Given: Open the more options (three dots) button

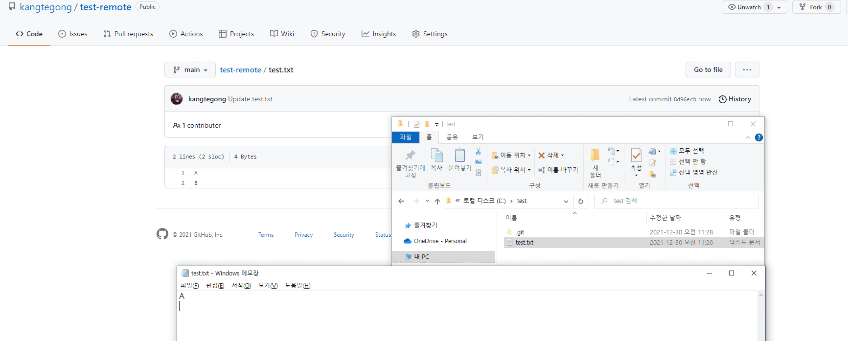Looking at the screenshot, I should [747, 70].
